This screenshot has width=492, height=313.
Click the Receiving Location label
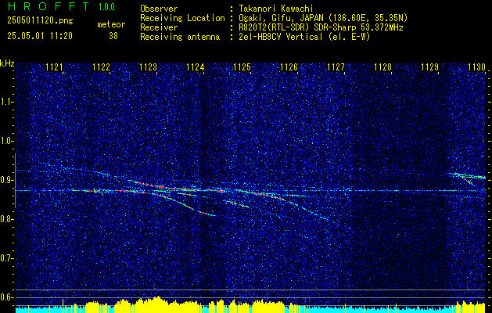[x=182, y=18]
